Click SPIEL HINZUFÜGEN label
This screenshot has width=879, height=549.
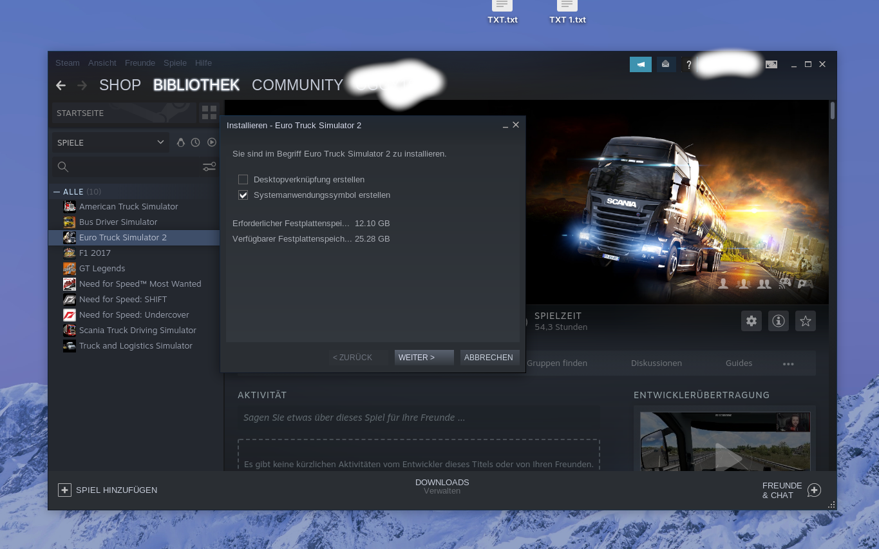tap(117, 490)
